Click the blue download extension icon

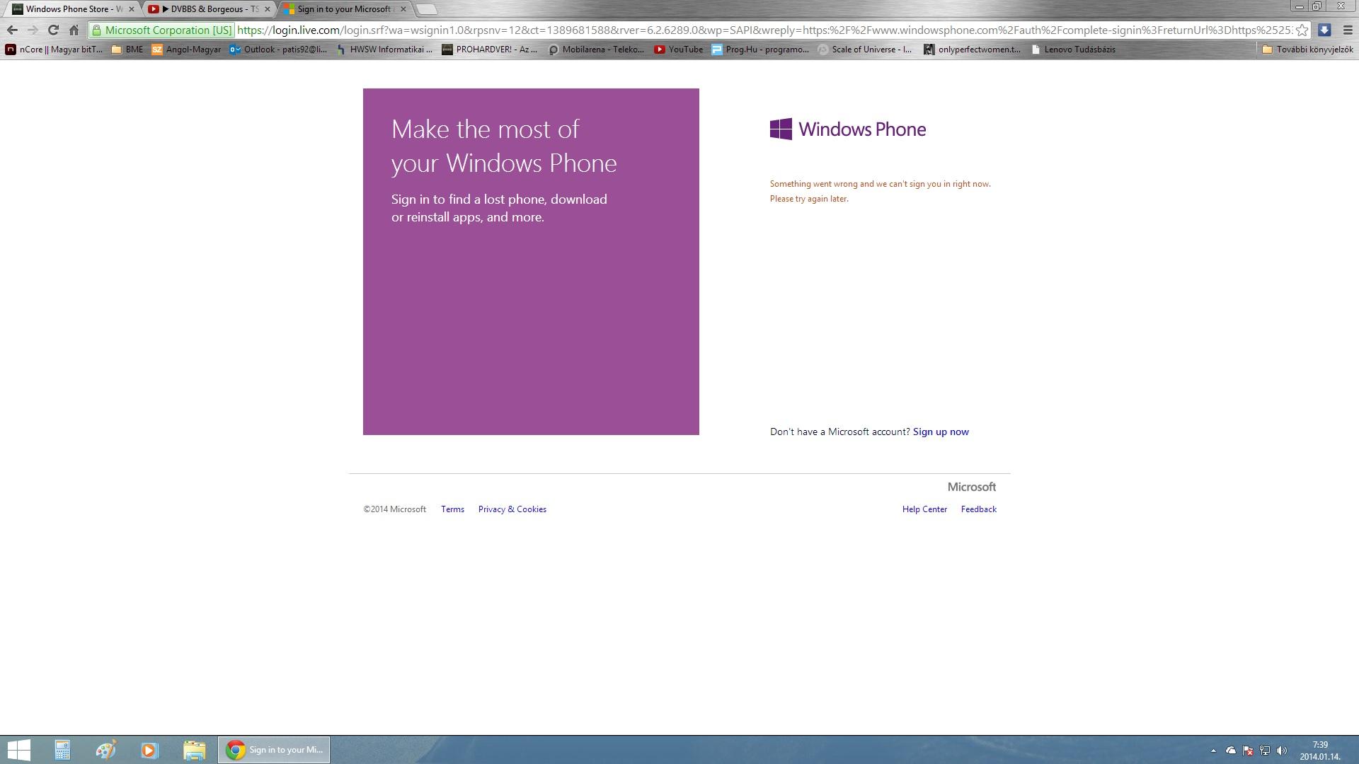click(1324, 30)
